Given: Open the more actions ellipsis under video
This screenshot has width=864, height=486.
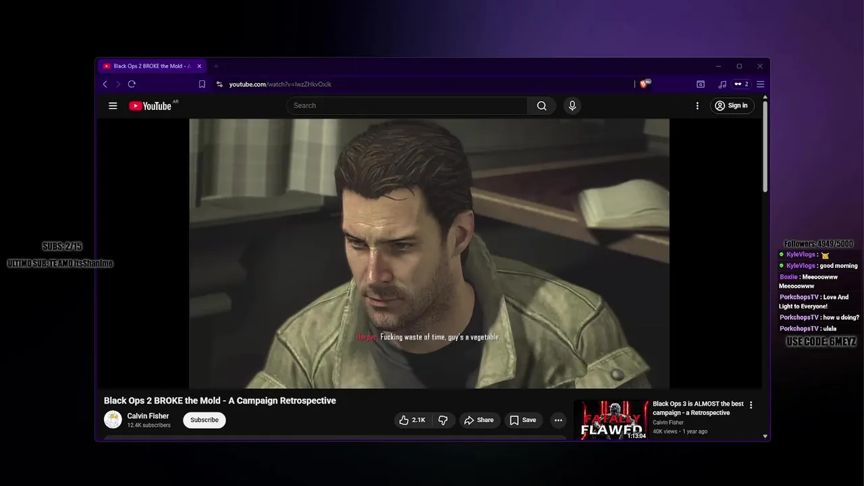Looking at the screenshot, I should (x=558, y=420).
